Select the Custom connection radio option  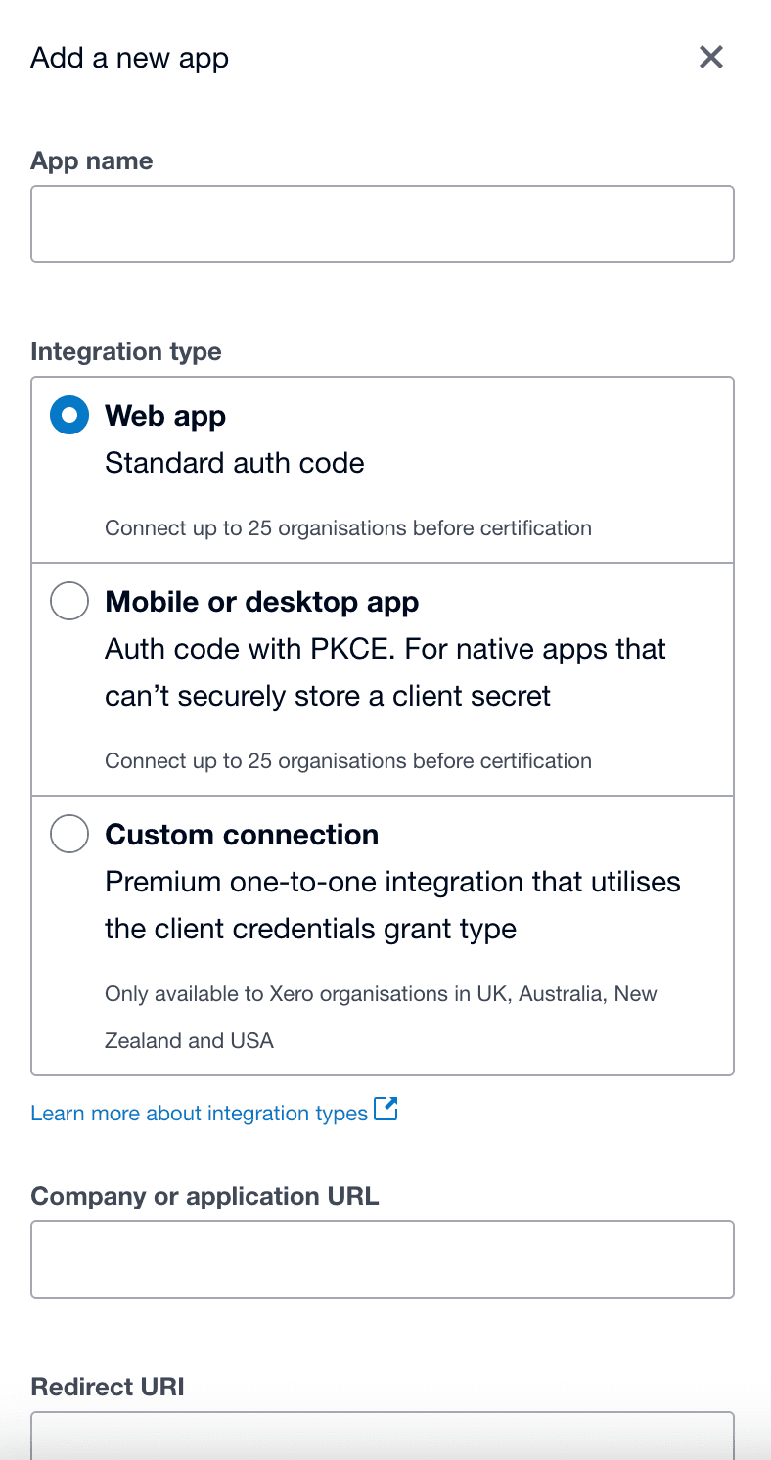coord(69,834)
